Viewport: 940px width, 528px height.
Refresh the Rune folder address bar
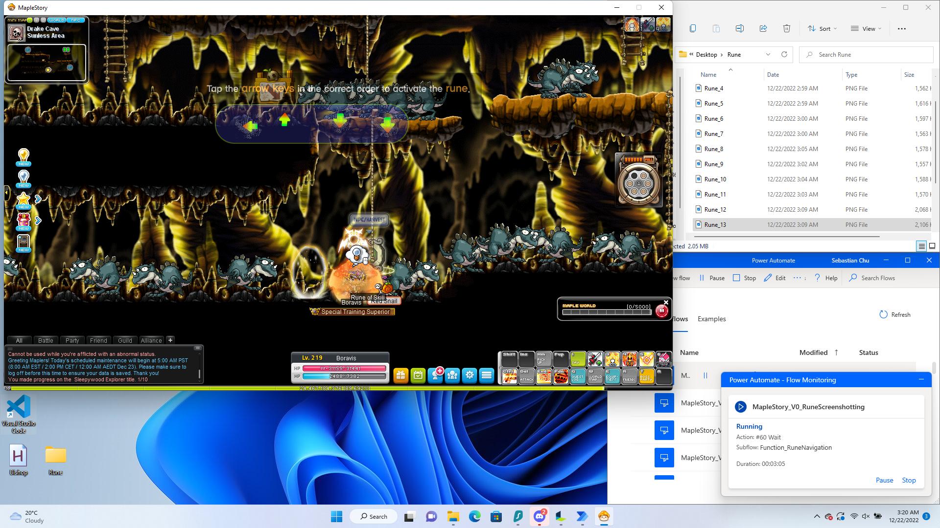[784, 54]
